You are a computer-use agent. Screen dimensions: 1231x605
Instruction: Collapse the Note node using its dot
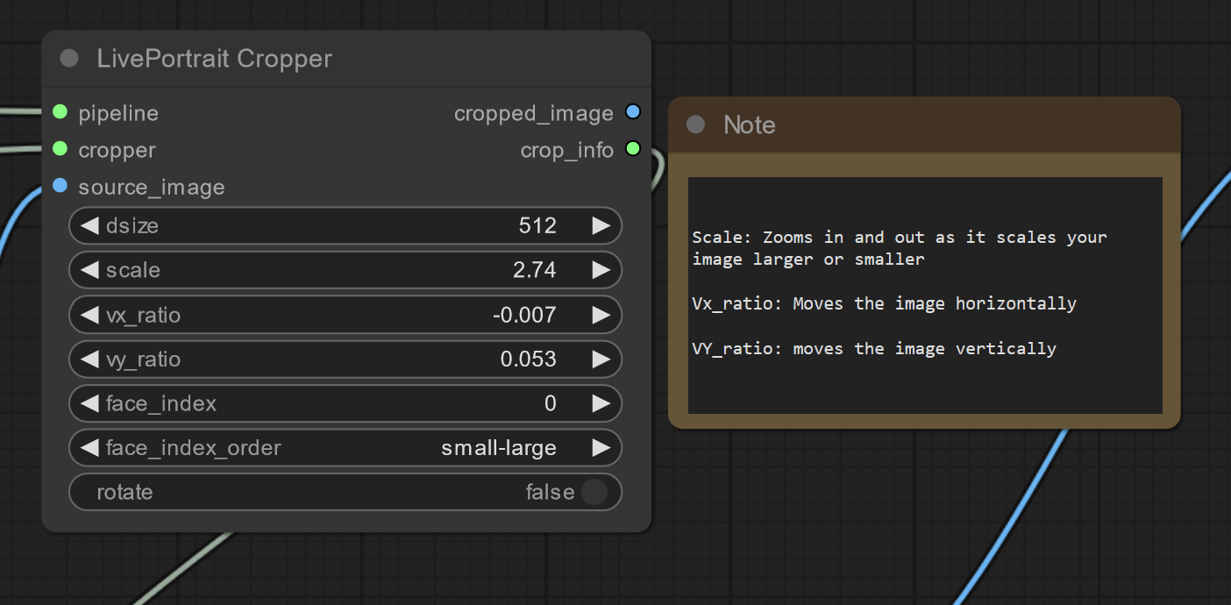coord(696,125)
